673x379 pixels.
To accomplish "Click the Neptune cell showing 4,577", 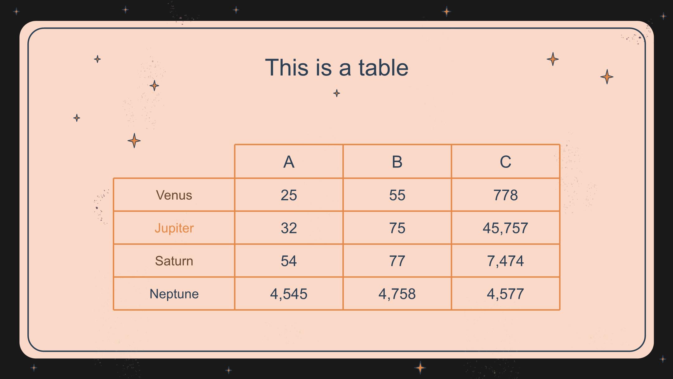I will (505, 294).
